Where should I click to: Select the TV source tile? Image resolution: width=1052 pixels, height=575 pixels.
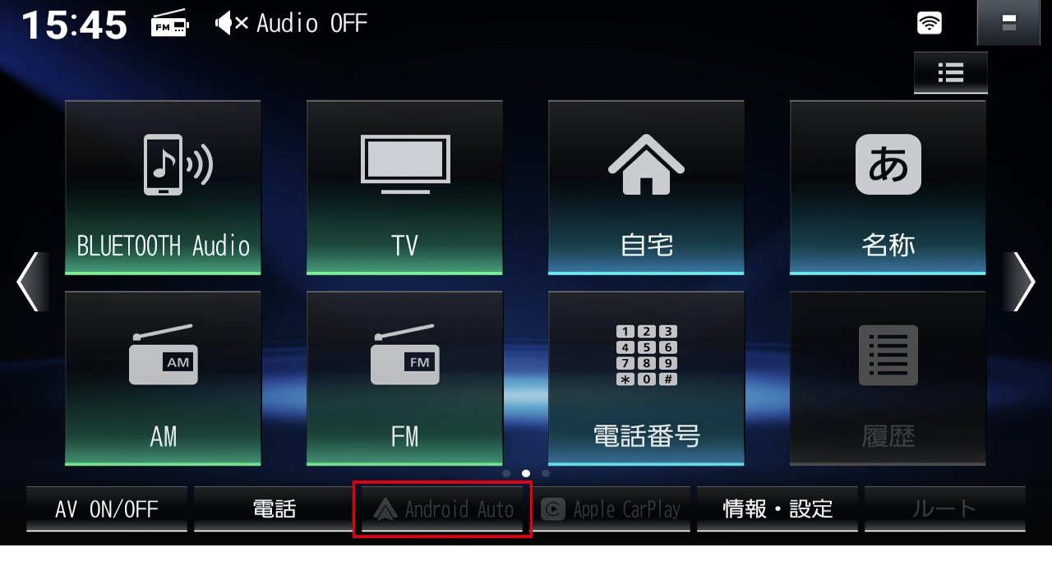[x=404, y=187]
